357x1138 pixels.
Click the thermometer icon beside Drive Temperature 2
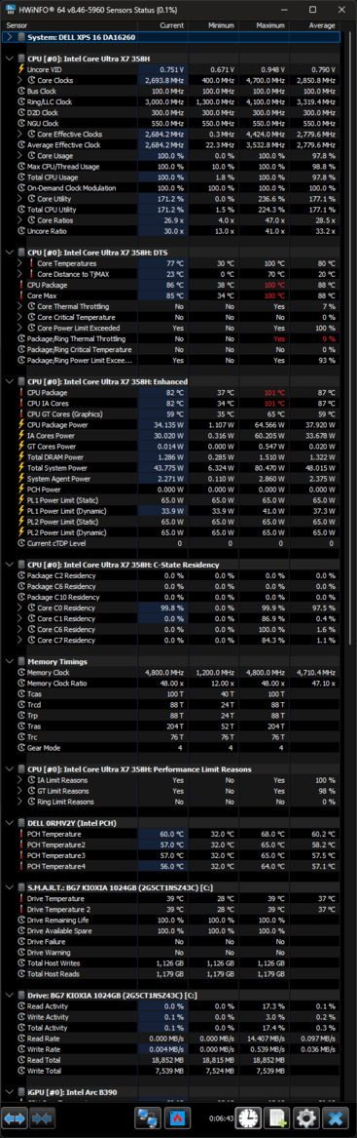tap(21, 910)
